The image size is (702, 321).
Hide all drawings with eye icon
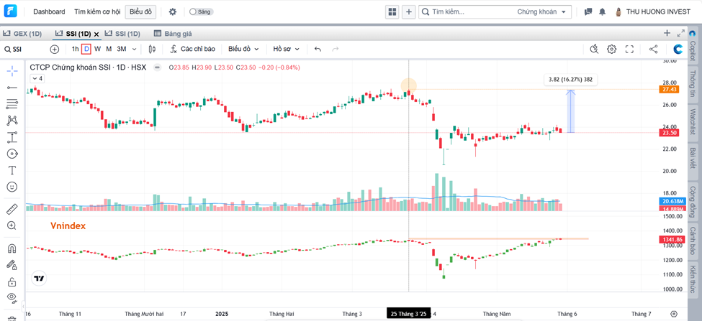tap(12, 298)
